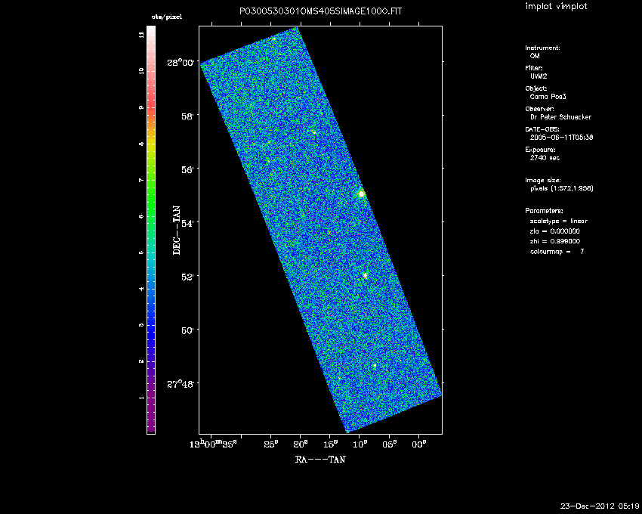The width and height of the screenshot is (642, 514).
Task: Click the declination tick label 52'
Action: point(188,277)
